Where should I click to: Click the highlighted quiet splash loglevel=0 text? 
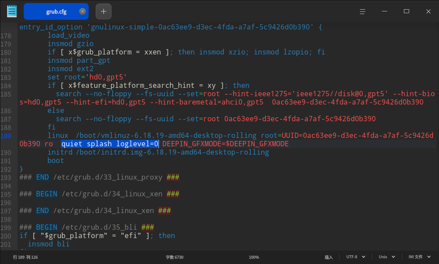pyautogui.click(x=110, y=144)
